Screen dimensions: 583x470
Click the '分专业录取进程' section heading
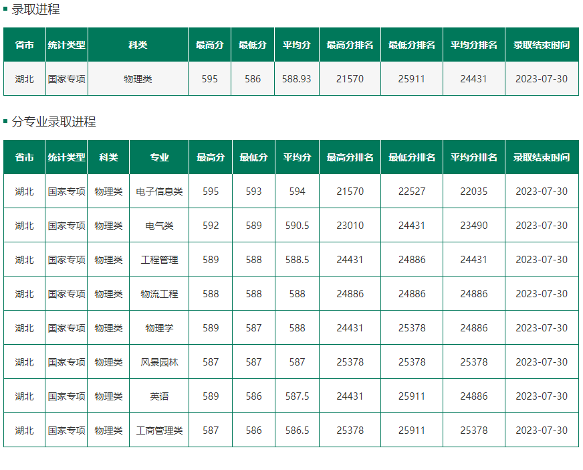(53, 121)
